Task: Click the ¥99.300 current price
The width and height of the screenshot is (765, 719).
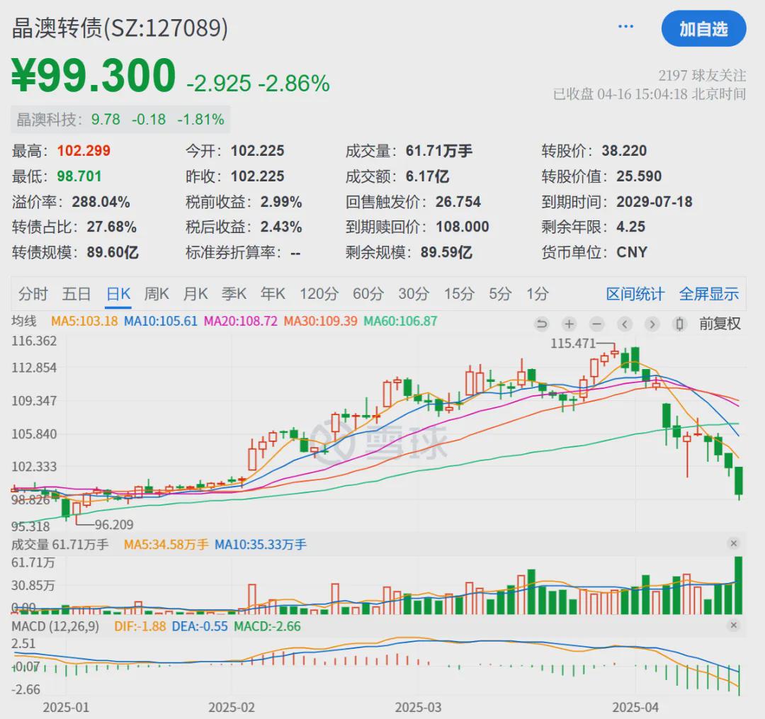Action: click(93, 76)
